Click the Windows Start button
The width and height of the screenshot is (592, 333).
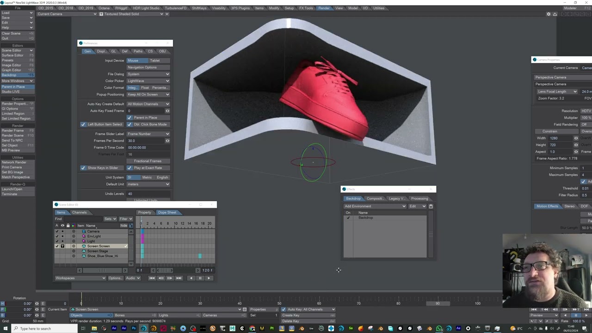coord(5,329)
